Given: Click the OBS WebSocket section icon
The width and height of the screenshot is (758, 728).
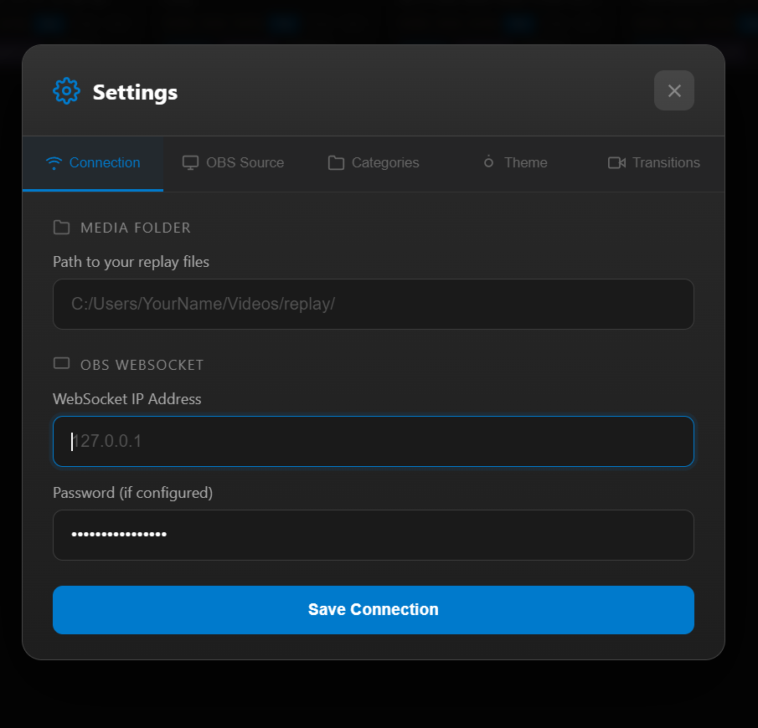Looking at the screenshot, I should pyautogui.click(x=61, y=363).
